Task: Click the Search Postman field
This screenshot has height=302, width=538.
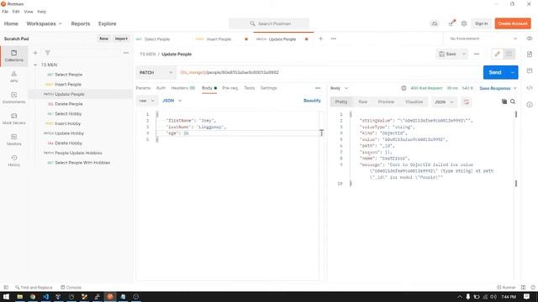Action: [x=269, y=23]
